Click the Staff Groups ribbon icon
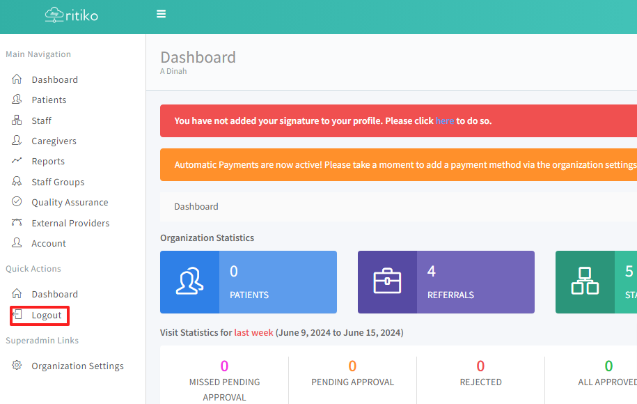 coord(17,182)
